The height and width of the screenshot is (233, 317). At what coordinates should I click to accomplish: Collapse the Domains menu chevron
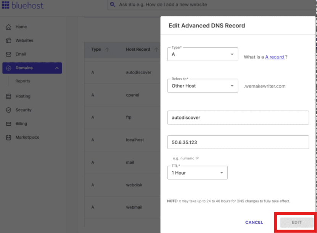tap(56, 68)
